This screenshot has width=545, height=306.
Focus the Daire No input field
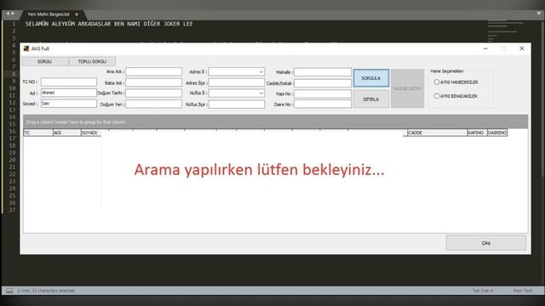[x=323, y=104]
